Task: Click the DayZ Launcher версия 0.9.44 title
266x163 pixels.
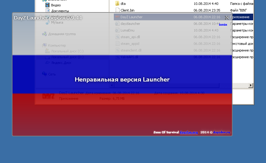Action: point(48,18)
